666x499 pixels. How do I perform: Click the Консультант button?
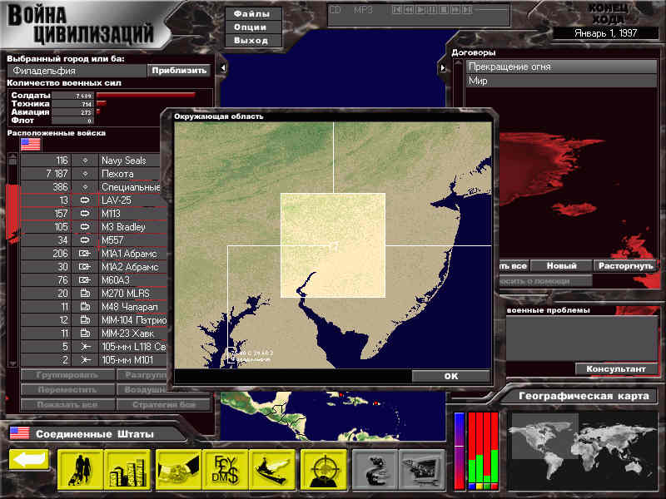(x=615, y=368)
